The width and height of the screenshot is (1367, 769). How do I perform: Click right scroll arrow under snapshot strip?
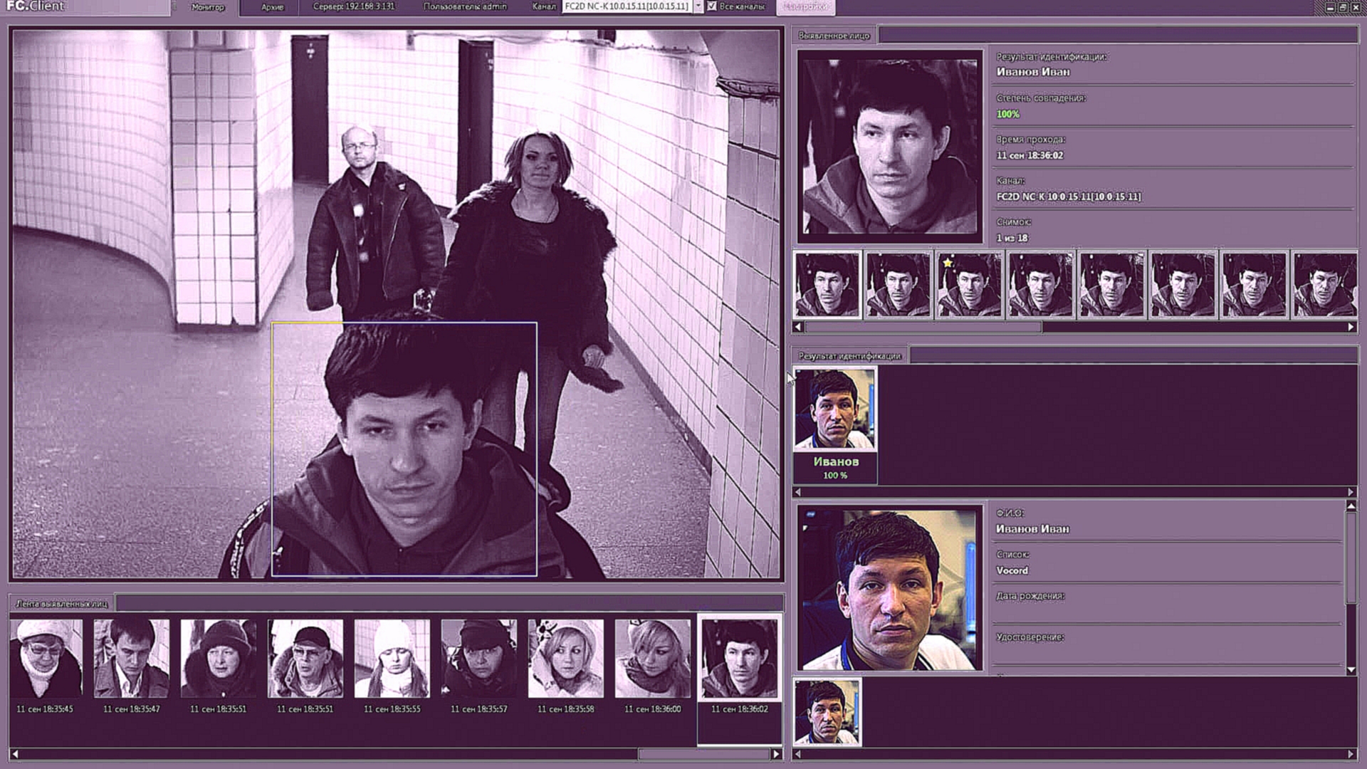point(1352,325)
